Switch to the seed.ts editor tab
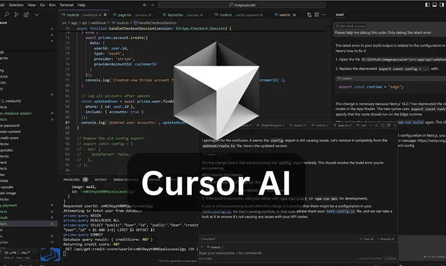 285,15
